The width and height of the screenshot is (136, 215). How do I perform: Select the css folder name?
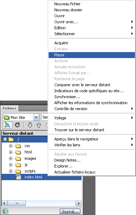pos(27,146)
